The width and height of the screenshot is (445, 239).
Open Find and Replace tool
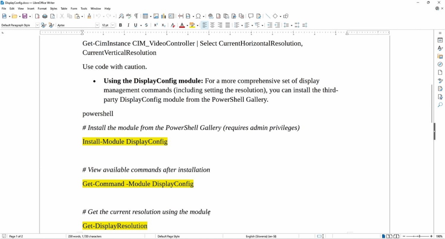121,16
